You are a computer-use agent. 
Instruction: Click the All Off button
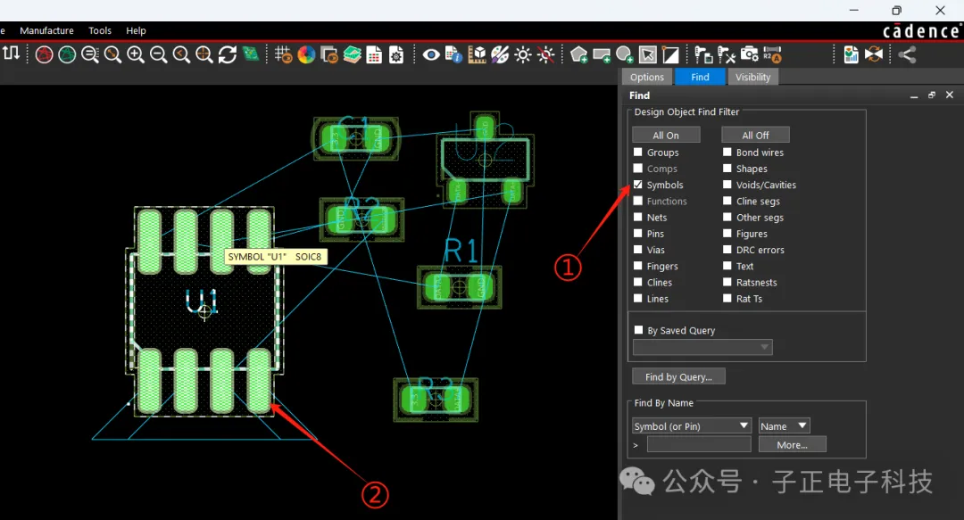755,135
